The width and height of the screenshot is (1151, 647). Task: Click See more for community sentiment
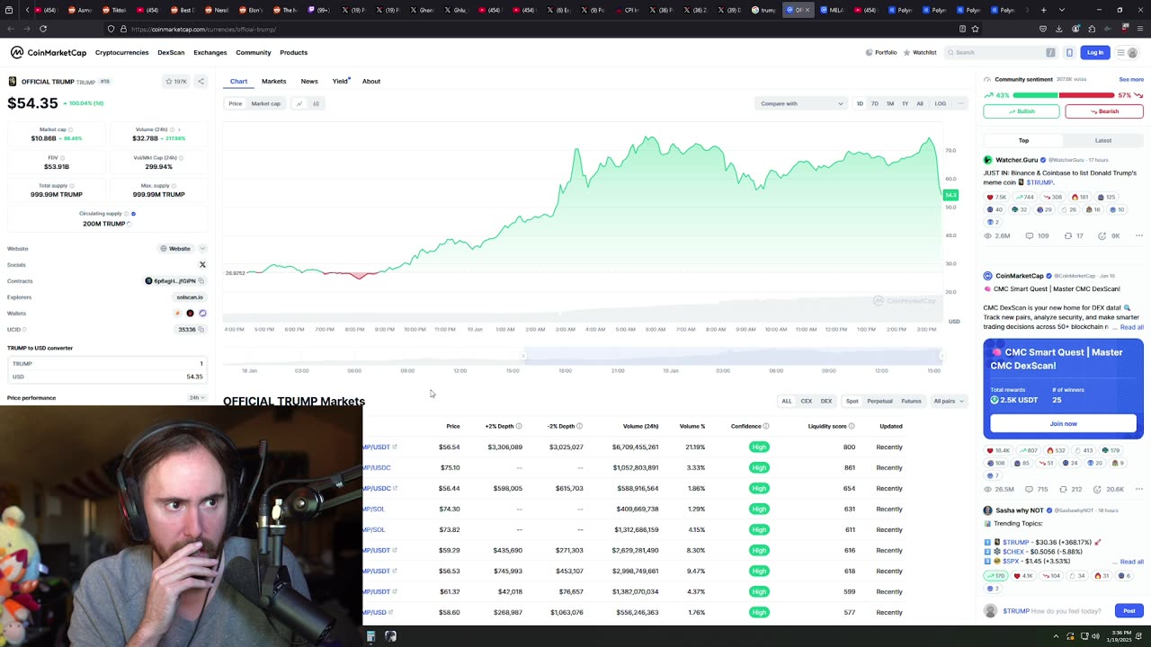click(x=1131, y=79)
